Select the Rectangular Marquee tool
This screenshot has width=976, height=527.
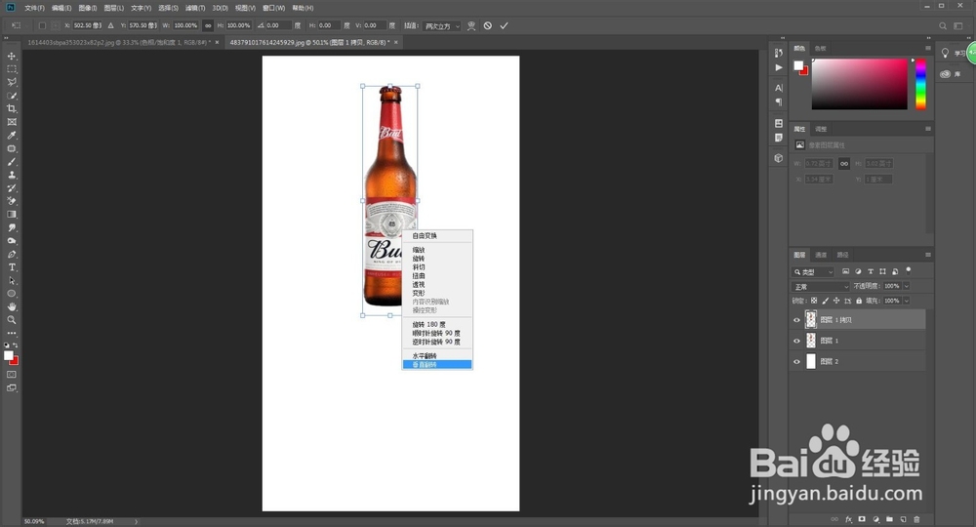click(x=11, y=69)
